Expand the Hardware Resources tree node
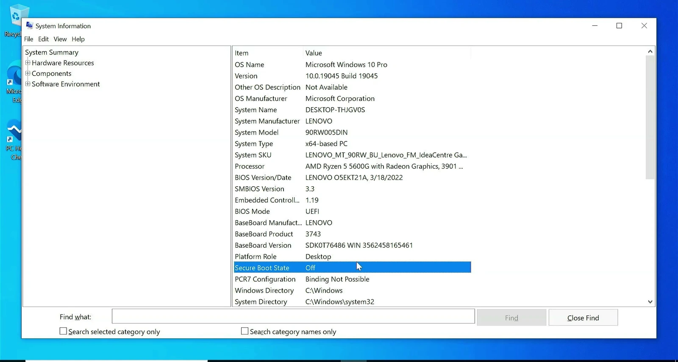678x362 pixels. 28,63
